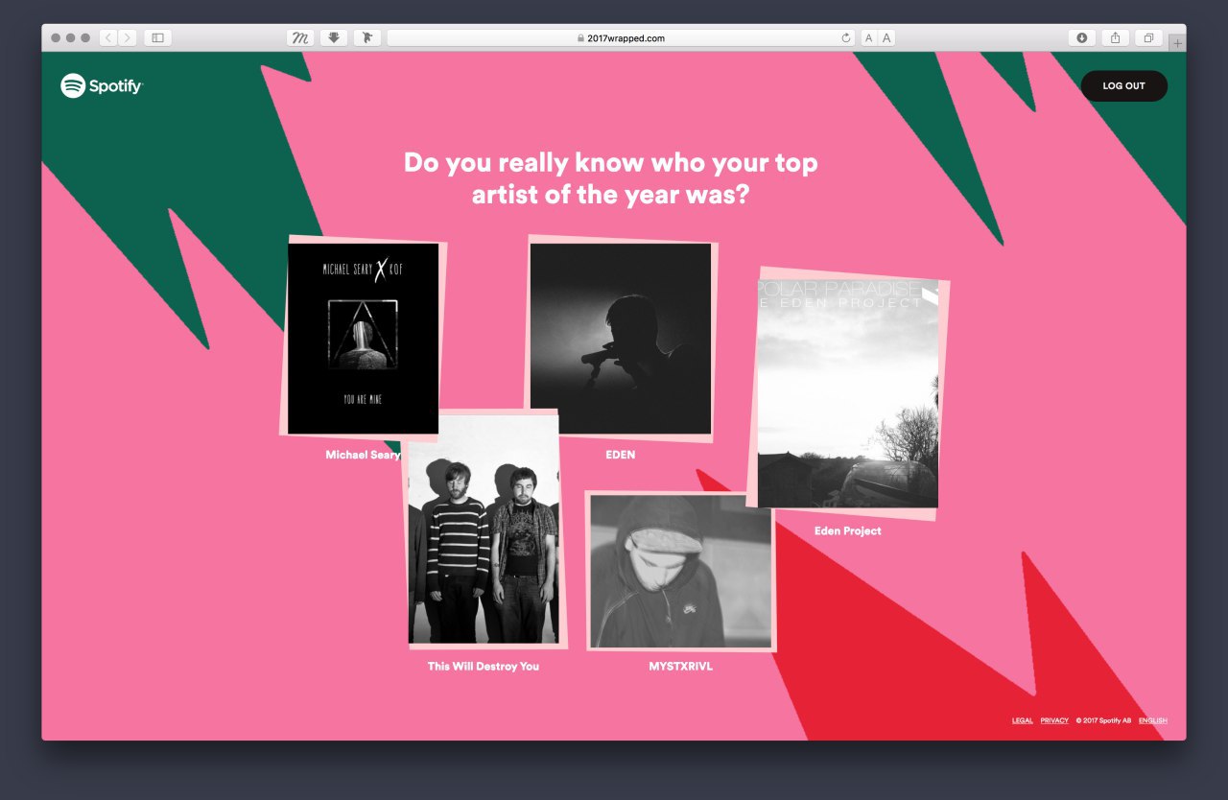Viewport: 1228px width, 800px height.
Task: Click the top artist question heading
Action: [x=611, y=177]
